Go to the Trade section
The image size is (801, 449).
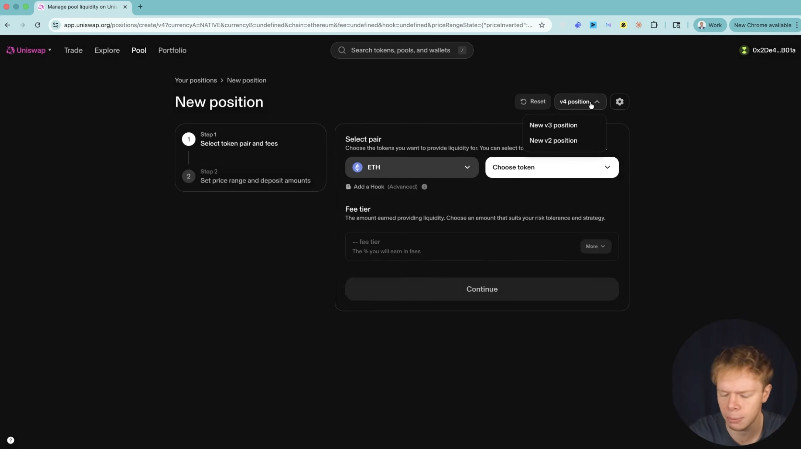[x=73, y=50]
